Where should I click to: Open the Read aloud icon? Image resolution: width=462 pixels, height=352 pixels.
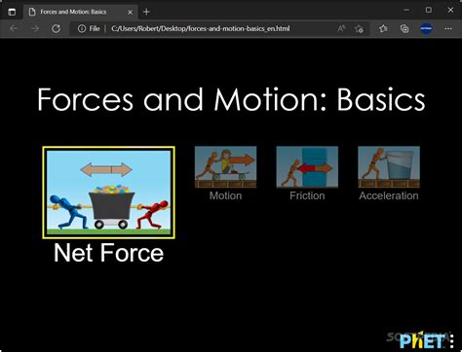tap(341, 29)
